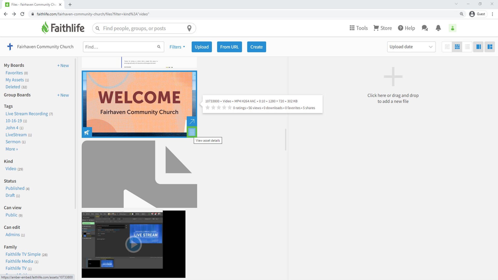Click the browser zoom magnifier icon
The width and height of the screenshot is (498, 280).
click(x=462, y=14)
